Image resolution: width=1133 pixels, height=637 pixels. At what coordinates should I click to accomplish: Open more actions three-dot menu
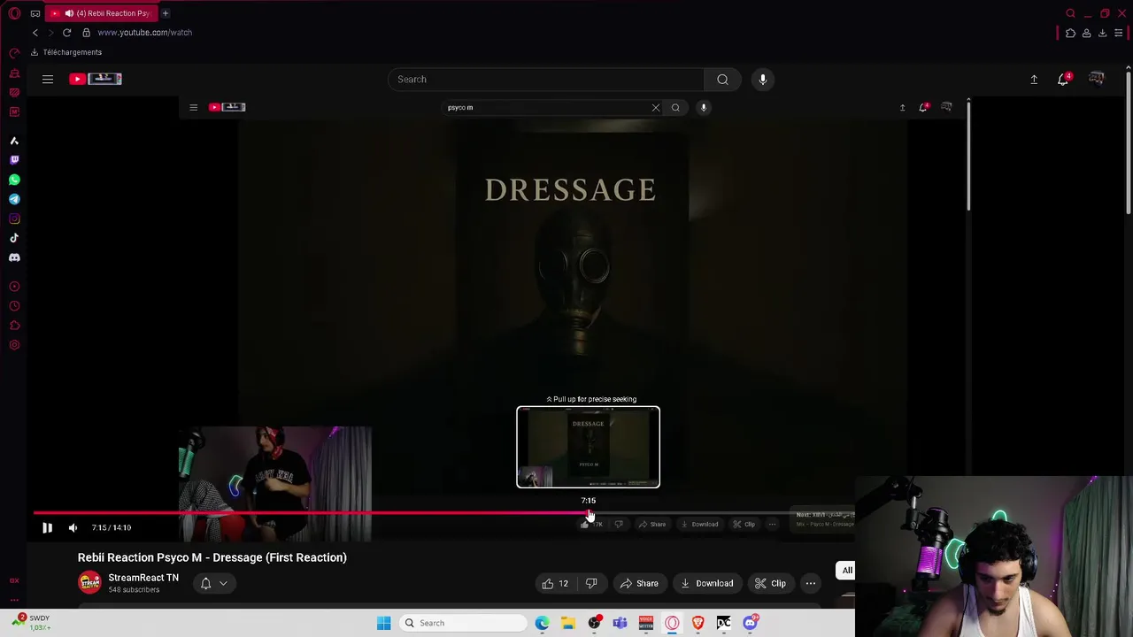coord(811,584)
